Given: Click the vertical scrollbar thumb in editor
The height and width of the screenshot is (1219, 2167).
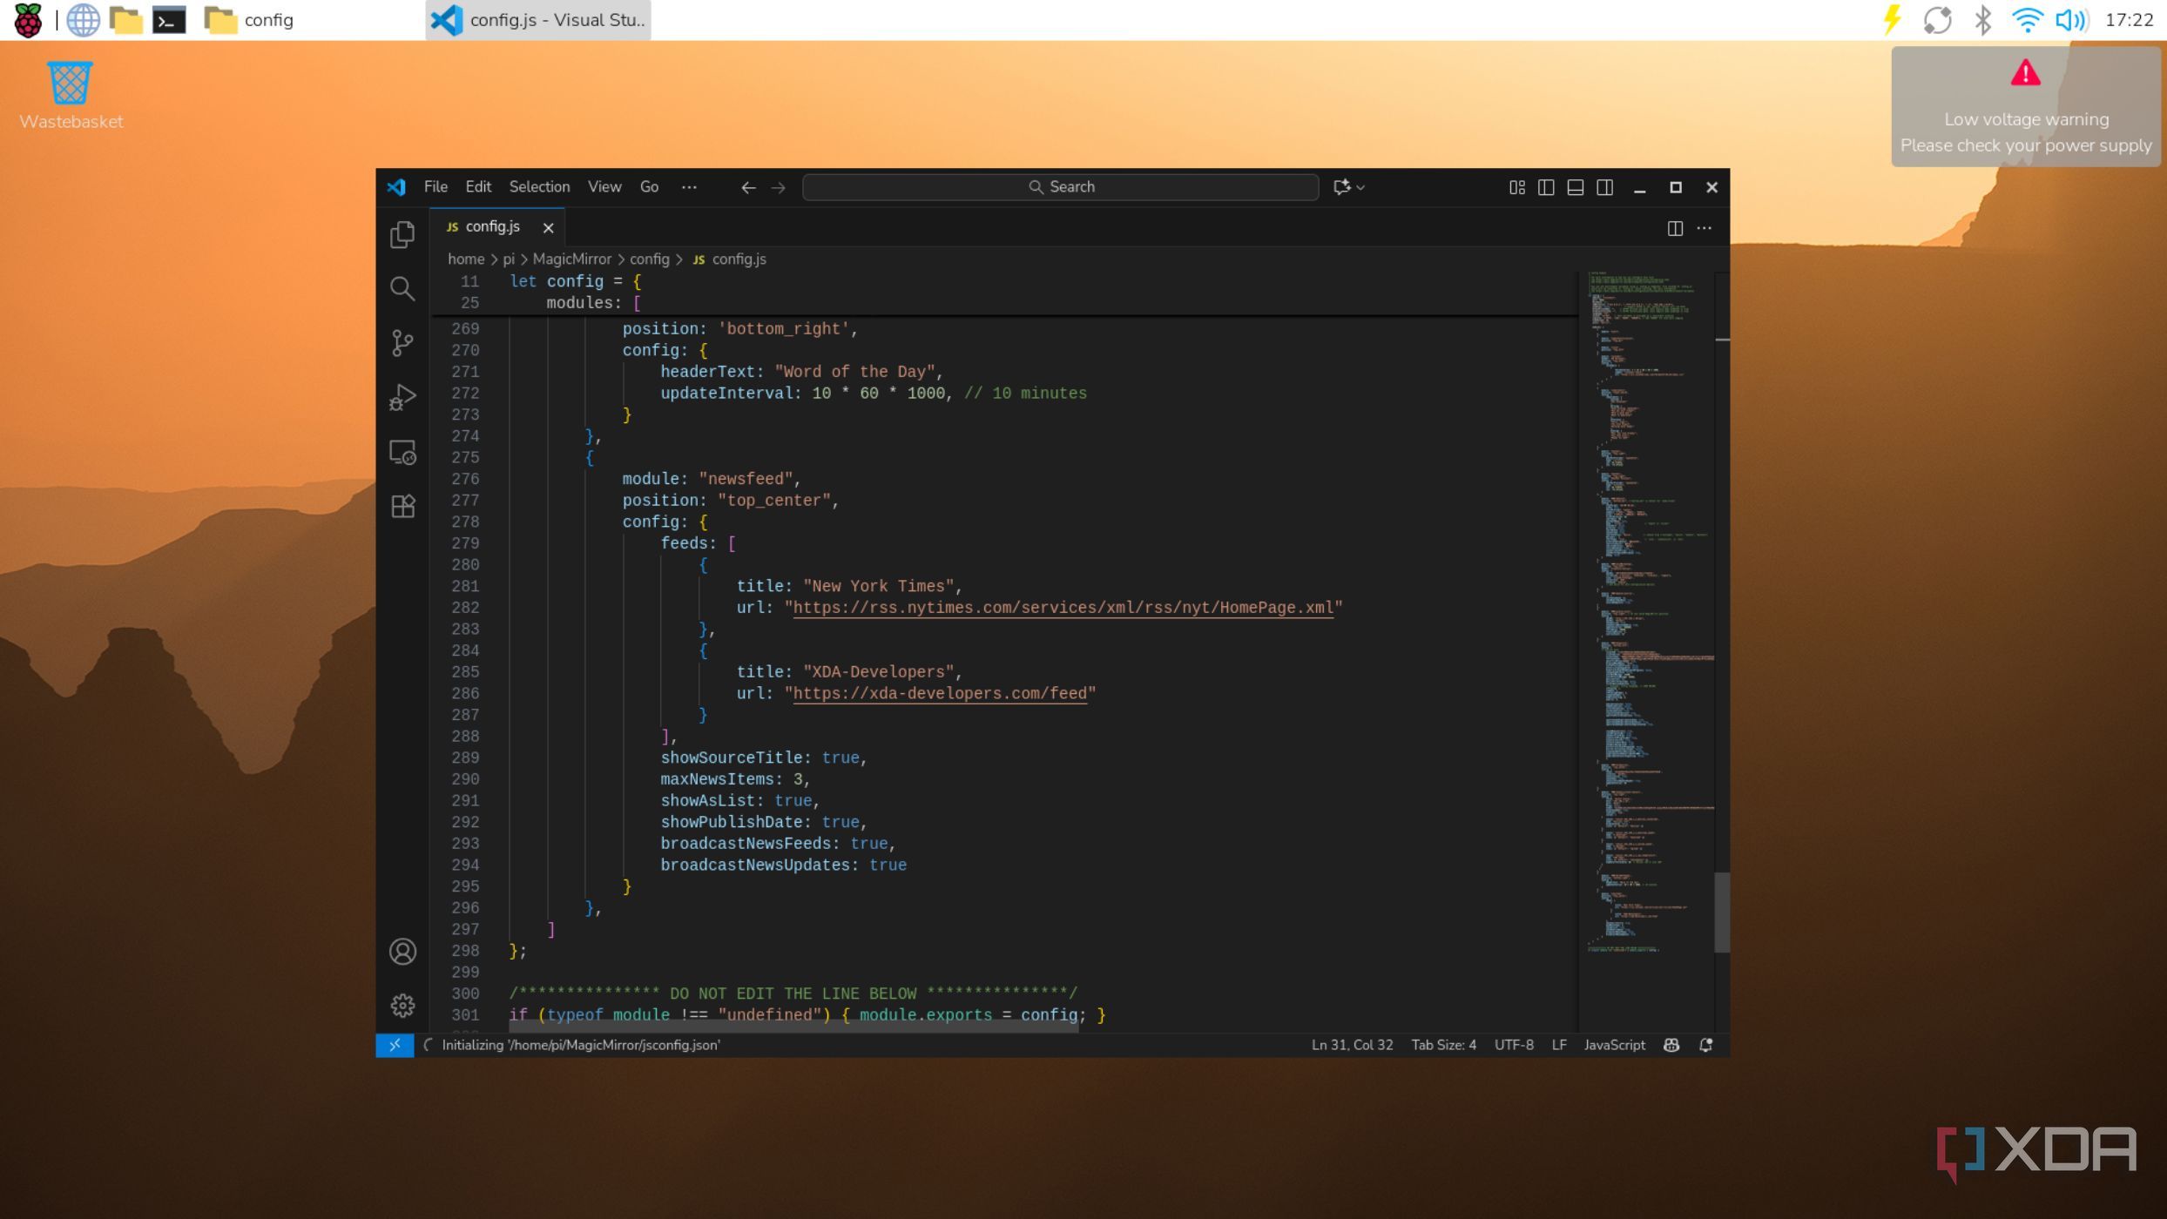Looking at the screenshot, I should tap(1721, 913).
